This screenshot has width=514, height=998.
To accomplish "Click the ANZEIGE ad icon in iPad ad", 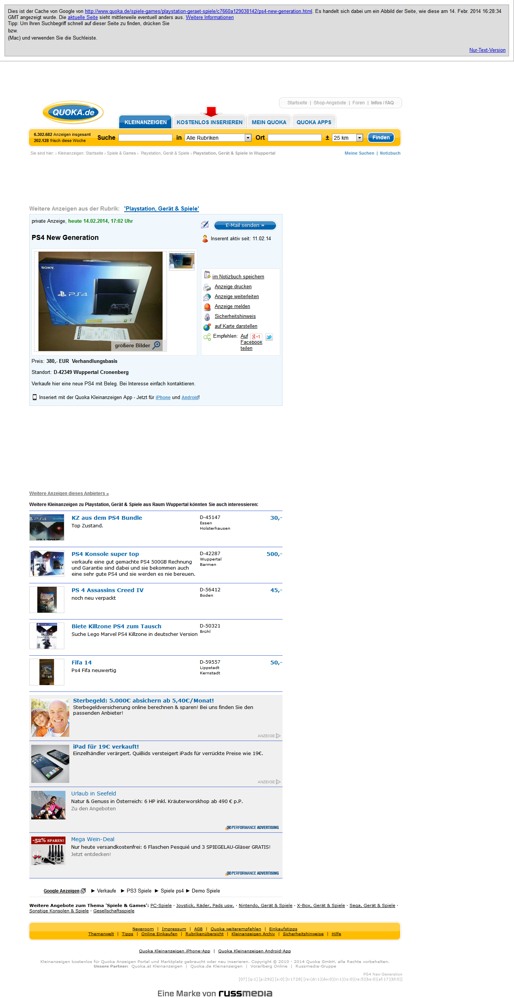I will (278, 782).
